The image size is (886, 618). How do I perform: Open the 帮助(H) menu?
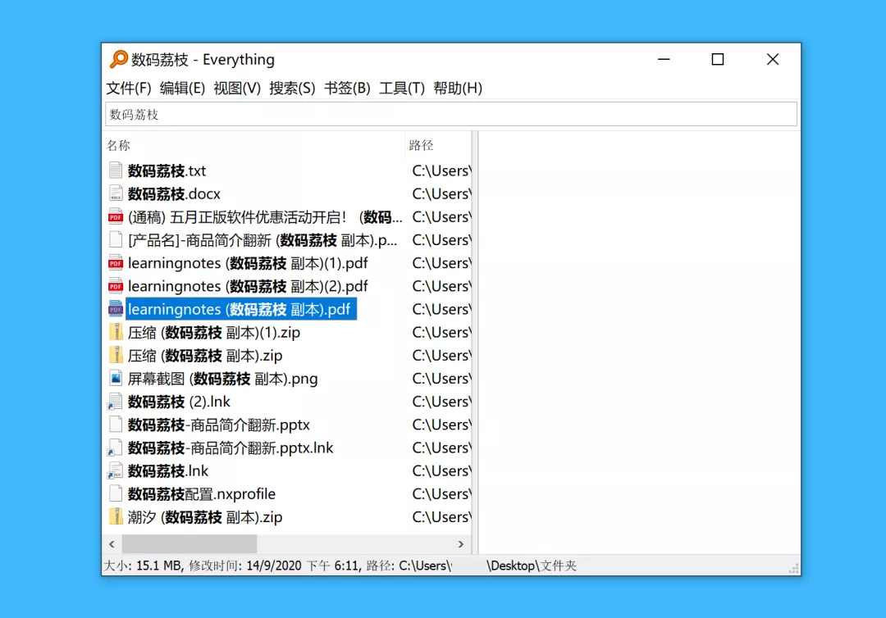point(458,88)
